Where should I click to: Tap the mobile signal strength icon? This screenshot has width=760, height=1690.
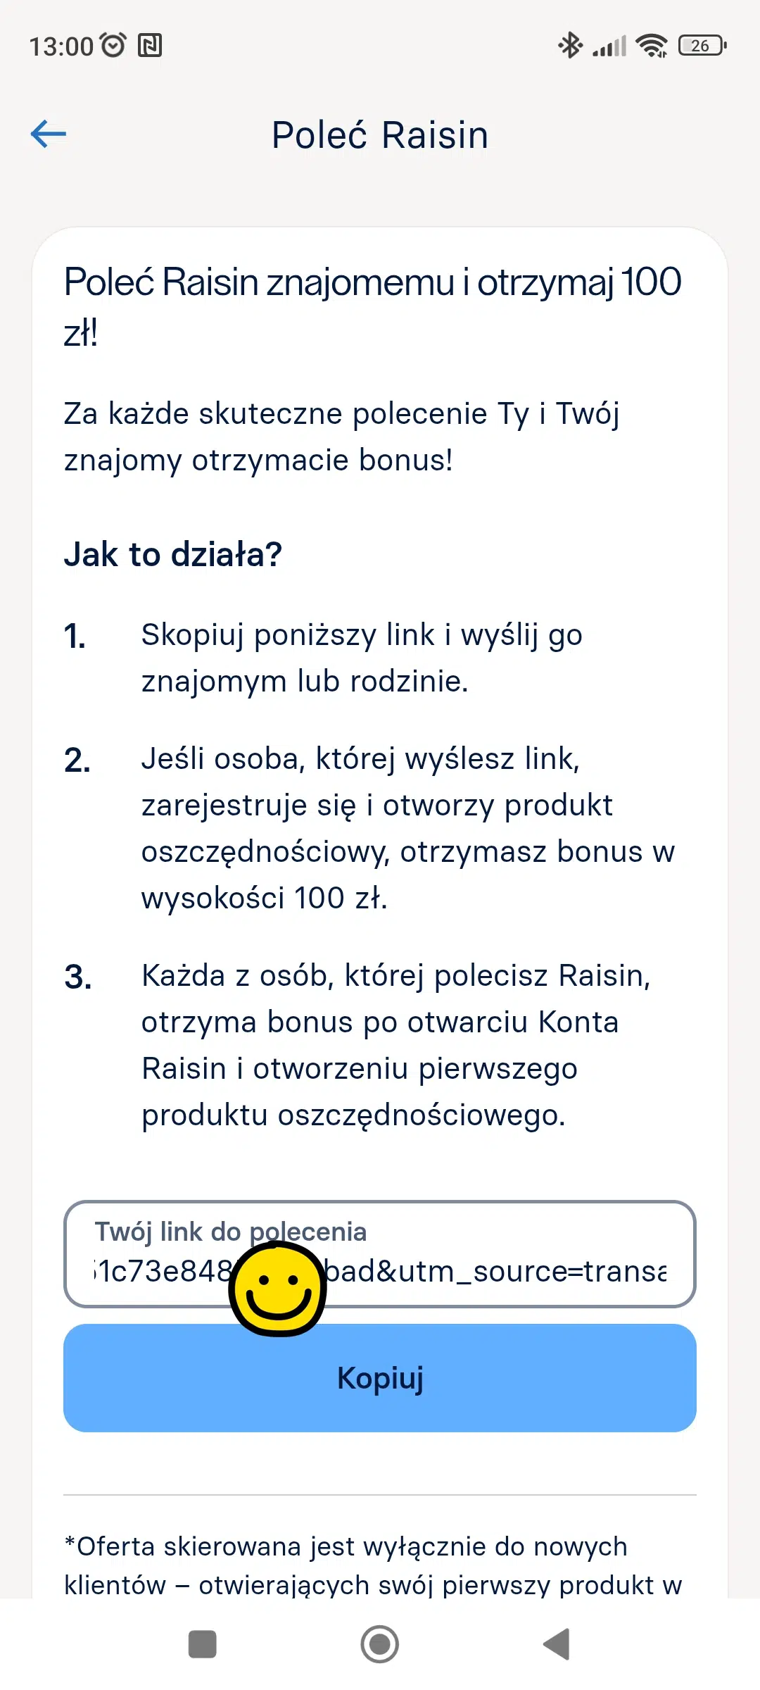coord(609,46)
